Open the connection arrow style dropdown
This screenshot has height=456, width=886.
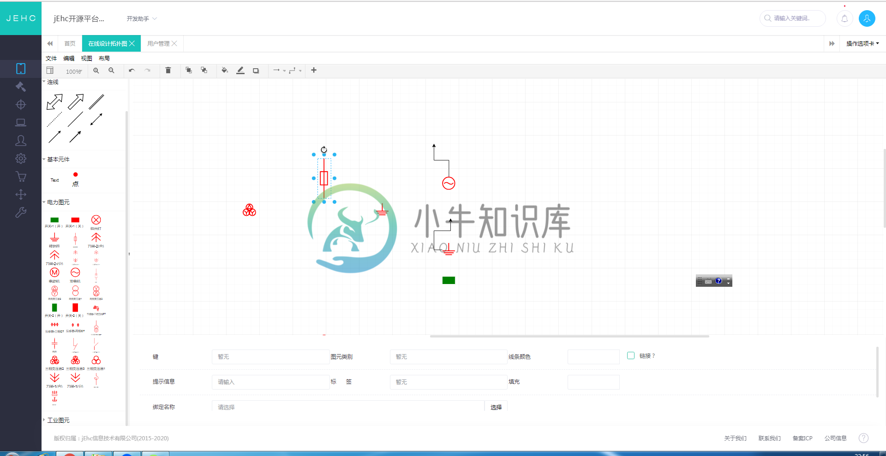click(279, 71)
